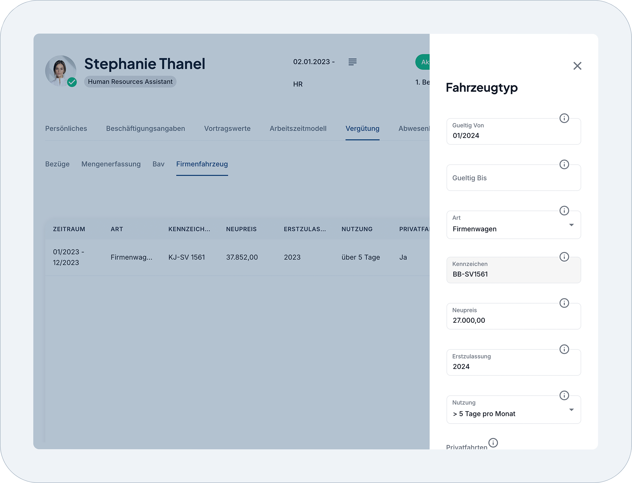Screen dimensions: 632x483
Task: Open the Vortragswerte tab
Action: pos(227,129)
